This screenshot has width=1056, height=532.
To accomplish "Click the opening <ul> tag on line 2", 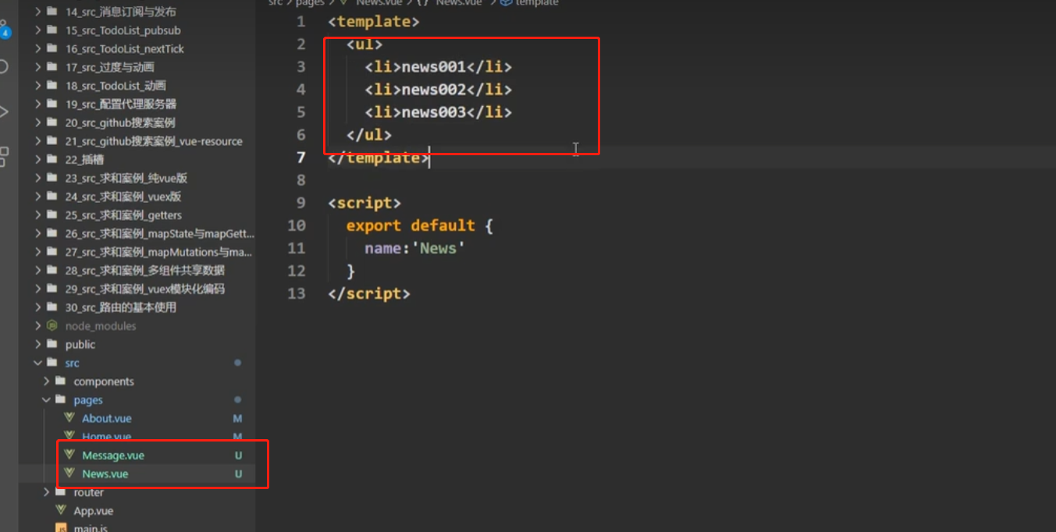I will tap(364, 44).
